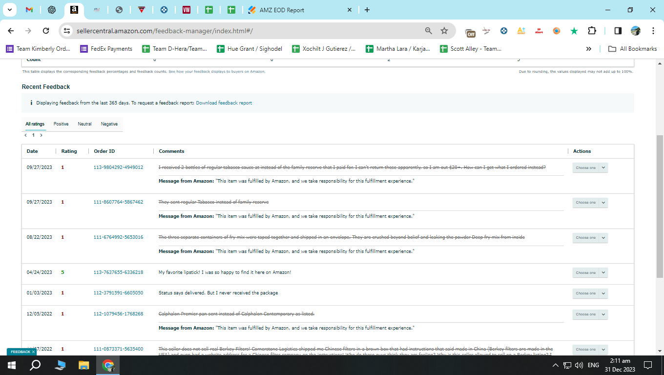Open a new browser tab
This screenshot has width=664, height=375.
pos(367,10)
